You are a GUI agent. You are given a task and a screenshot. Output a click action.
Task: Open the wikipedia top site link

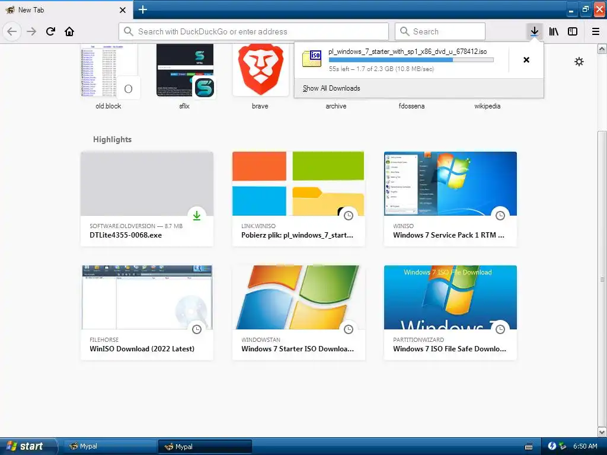[x=487, y=106]
